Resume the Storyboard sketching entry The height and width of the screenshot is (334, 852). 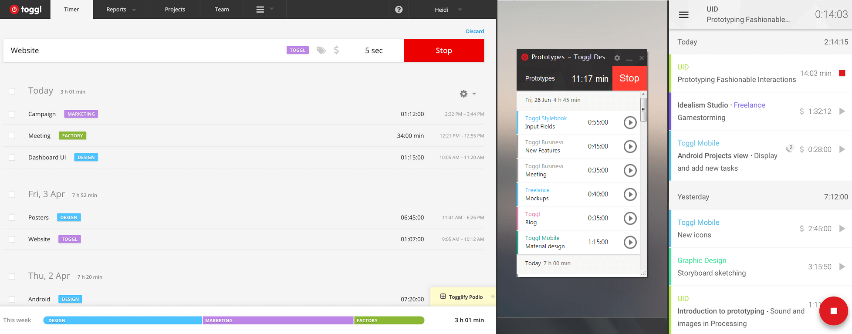tap(842, 267)
